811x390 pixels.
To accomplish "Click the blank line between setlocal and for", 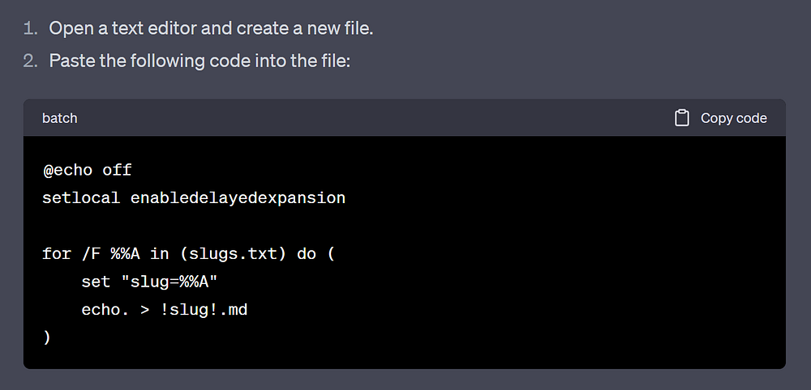I will 243,226.
